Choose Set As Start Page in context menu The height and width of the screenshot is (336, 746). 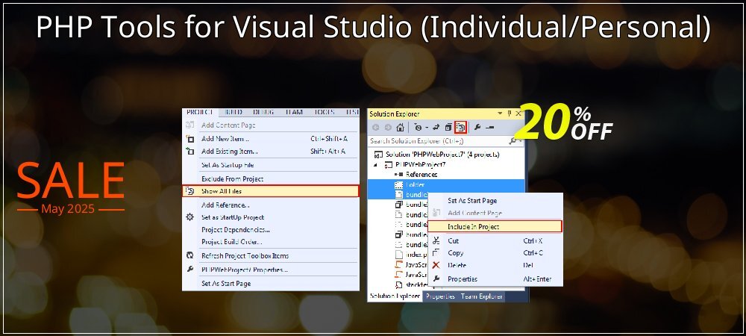click(x=495, y=200)
